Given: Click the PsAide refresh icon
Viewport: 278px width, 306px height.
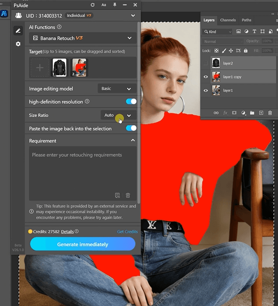Looking at the screenshot, I should pyautogui.click(x=93, y=5).
